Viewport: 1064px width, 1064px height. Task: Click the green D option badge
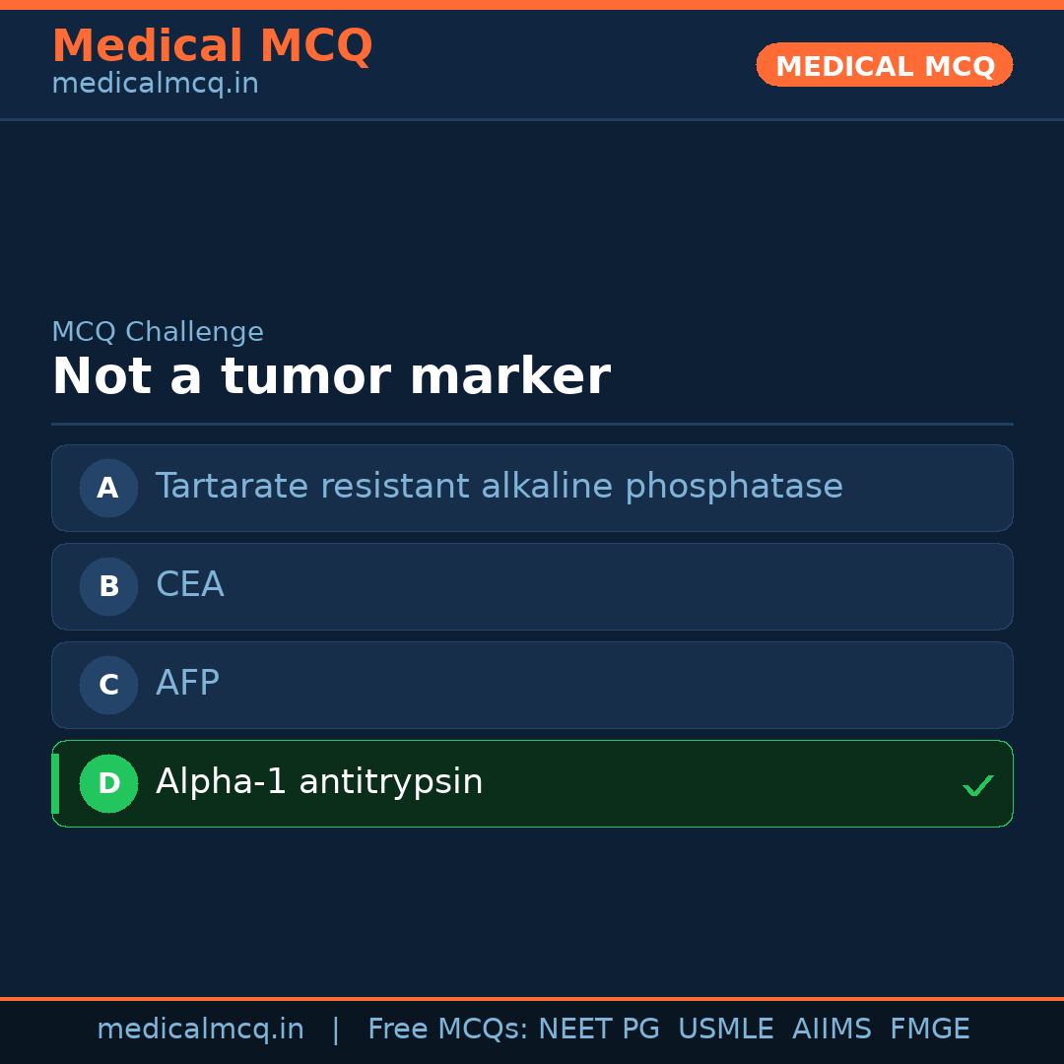[x=108, y=783]
